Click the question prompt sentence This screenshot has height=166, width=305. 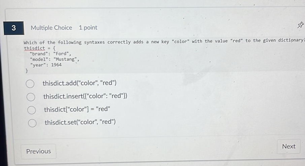coord(162,42)
